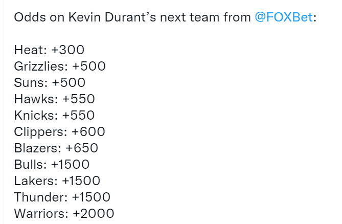Click the +550 odds beside Knicks

tap(78, 116)
